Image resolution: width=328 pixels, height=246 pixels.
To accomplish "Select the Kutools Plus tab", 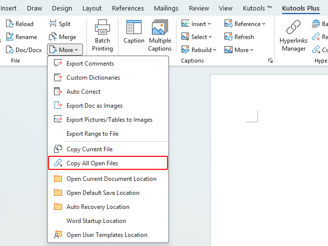I will [300, 9].
